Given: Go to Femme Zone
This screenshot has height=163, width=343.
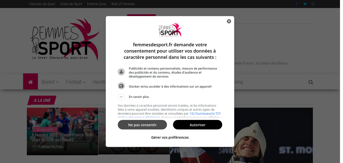Looking at the screenshot, I should tap(97, 4).
